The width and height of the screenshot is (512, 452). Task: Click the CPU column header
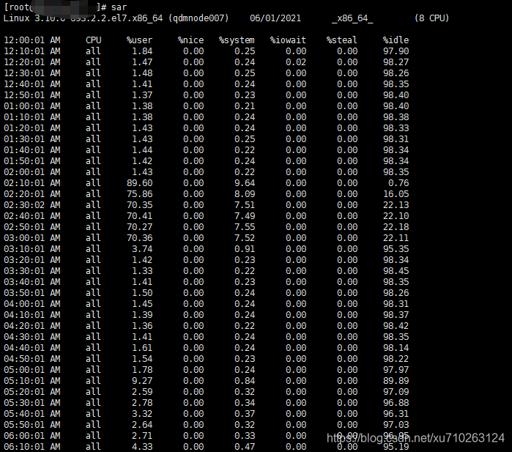(93, 40)
